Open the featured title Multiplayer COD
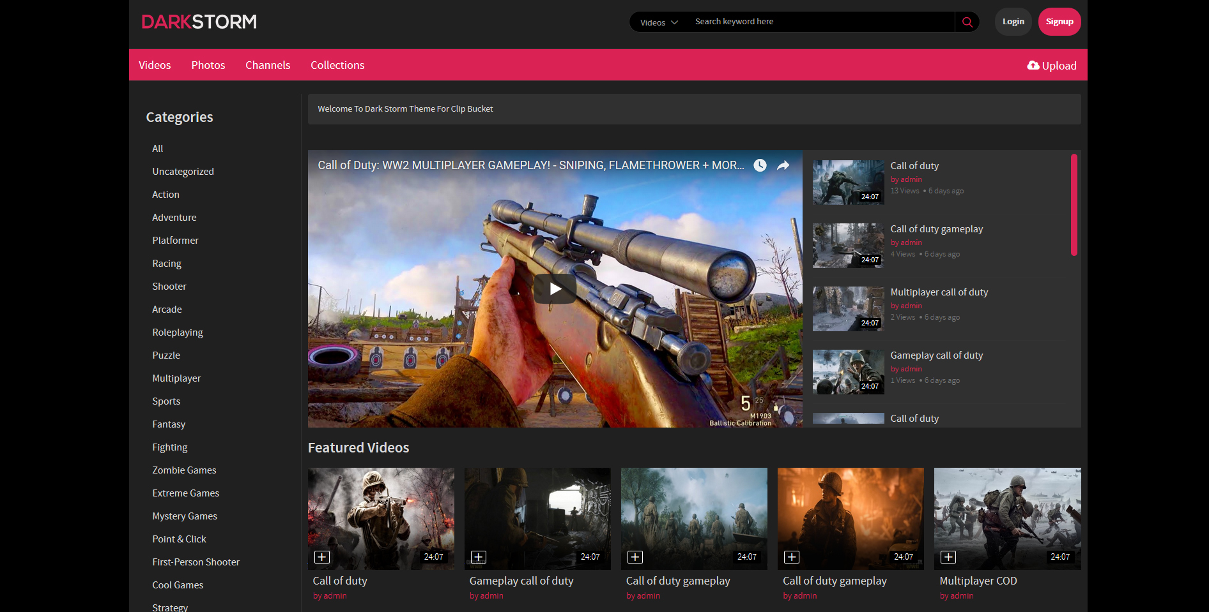 (978, 581)
